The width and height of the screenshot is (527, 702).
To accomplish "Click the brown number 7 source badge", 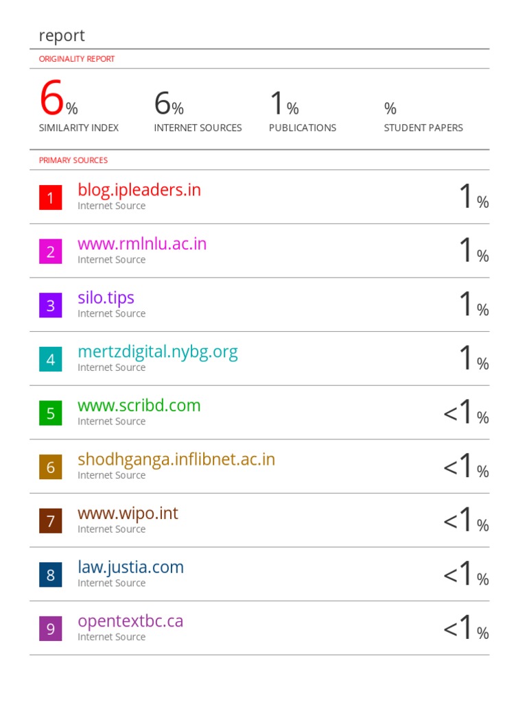I will coord(50,521).
